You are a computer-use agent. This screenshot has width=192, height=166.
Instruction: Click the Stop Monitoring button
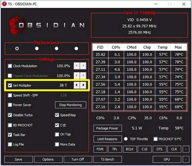(70, 105)
